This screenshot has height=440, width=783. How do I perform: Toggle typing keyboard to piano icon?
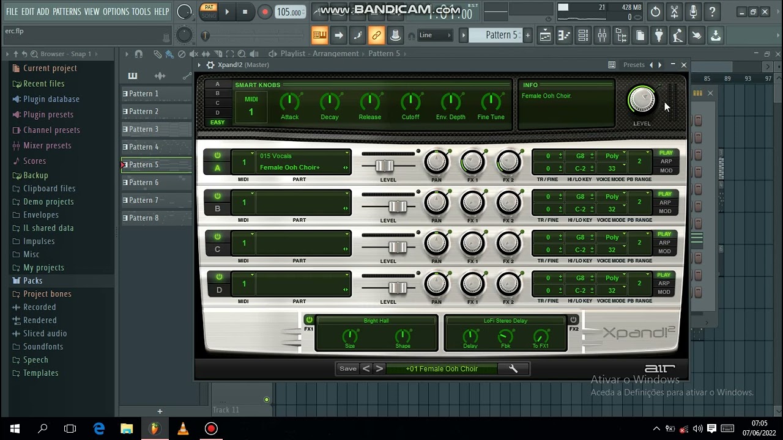point(319,35)
